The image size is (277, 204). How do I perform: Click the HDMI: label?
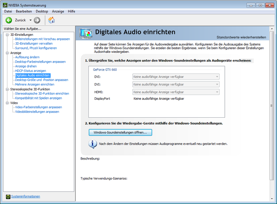[x=99, y=92]
